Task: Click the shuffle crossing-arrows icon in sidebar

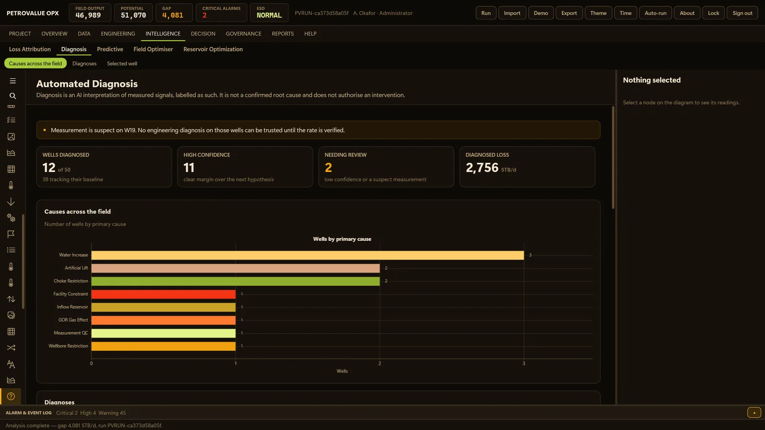Action: [x=11, y=348]
